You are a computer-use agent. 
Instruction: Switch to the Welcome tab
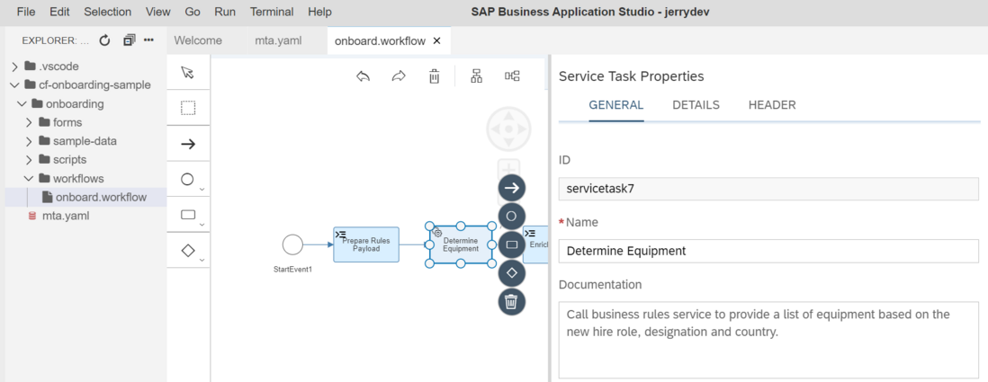click(x=198, y=40)
